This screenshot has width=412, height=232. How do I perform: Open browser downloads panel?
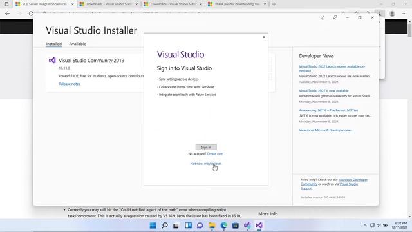pos(380,14)
